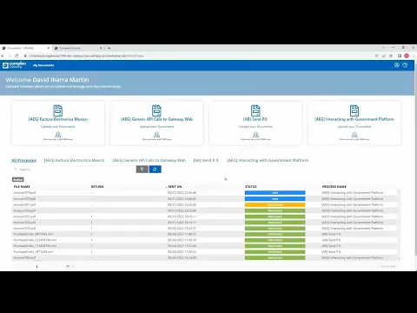Open the user account icon in header
This screenshot has width=417, height=313.
point(397,65)
